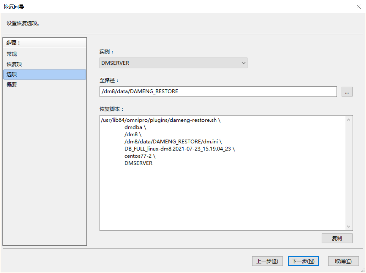
Task: Click into the 至路径 path text field
Action: pyautogui.click(x=218, y=92)
